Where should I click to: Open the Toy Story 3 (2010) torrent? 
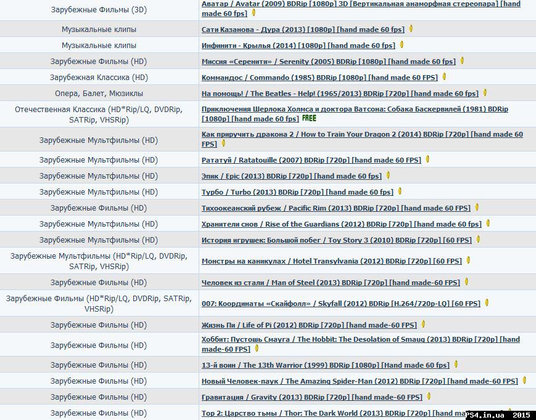coord(336,240)
